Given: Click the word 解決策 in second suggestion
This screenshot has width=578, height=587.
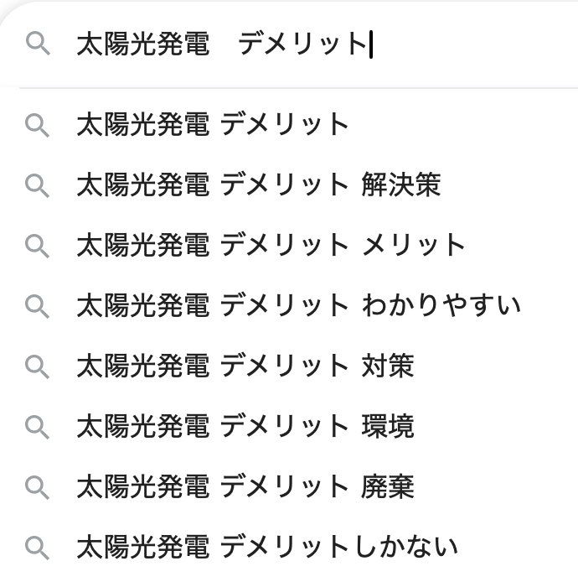Looking at the screenshot, I should click(x=401, y=184).
